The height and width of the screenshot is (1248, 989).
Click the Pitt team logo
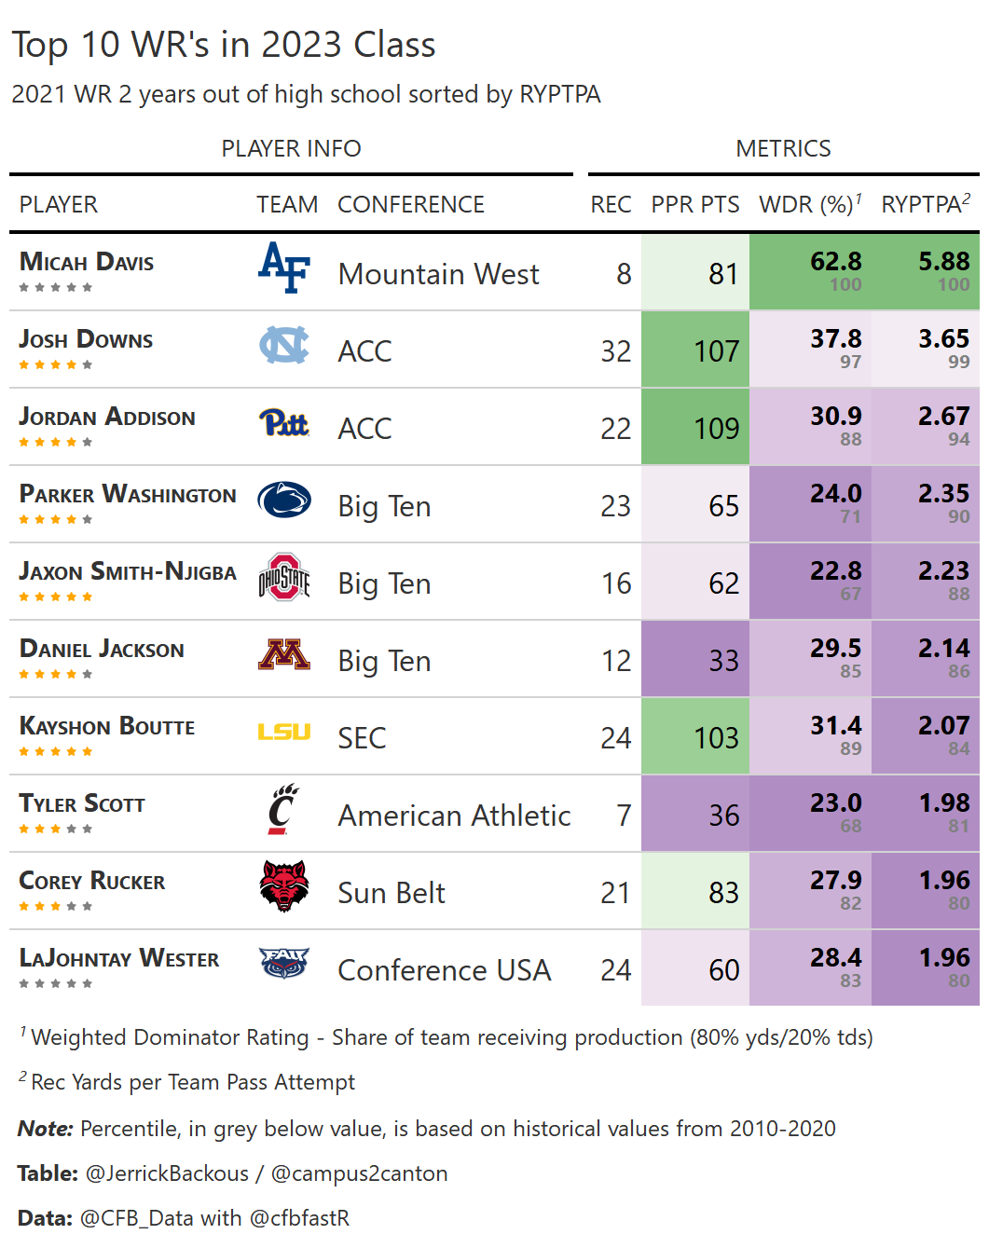[284, 423]
